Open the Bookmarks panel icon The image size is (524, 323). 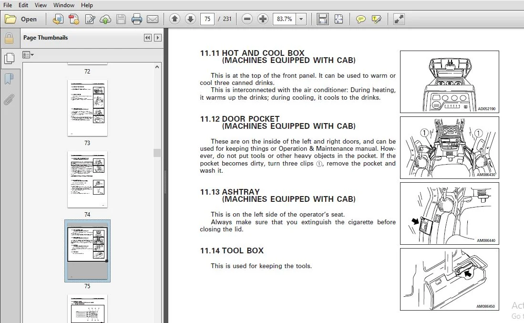(9, 79)
